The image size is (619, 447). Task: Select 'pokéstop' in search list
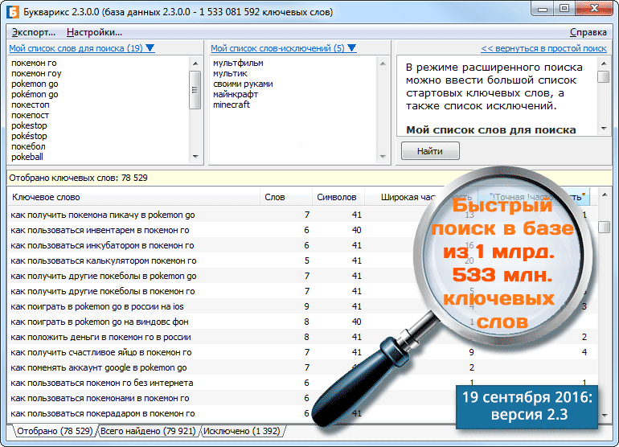coord(29,136)
